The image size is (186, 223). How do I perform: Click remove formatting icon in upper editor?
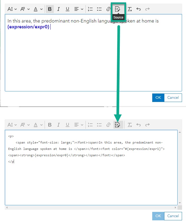(130, 9)
